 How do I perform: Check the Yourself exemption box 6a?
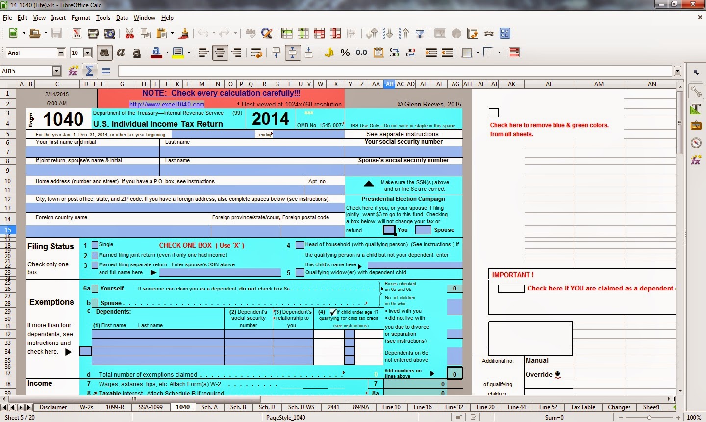pyautogui.click(x=95, y=289)
